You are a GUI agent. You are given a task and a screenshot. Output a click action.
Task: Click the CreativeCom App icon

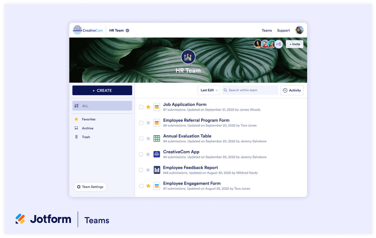tap(157, 154)
